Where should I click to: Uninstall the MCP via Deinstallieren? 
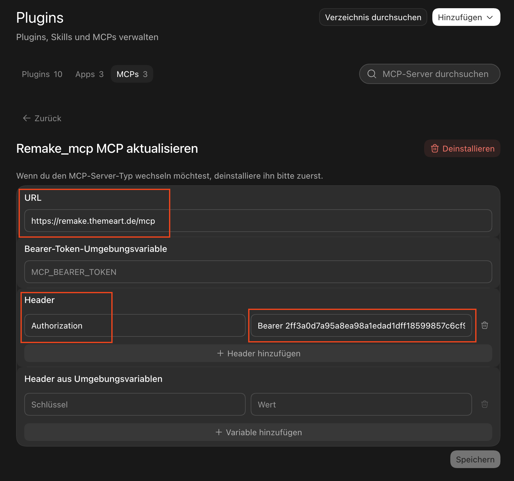[x=462, y=148]
